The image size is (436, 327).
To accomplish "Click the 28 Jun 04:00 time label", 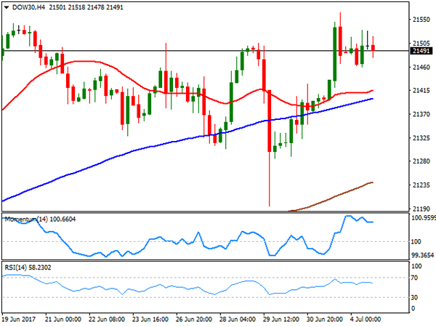I will point(238,319).
